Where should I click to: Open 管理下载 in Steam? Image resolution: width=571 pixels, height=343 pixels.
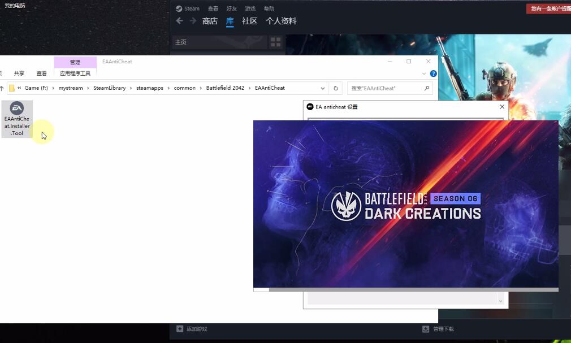coord(443,329)
